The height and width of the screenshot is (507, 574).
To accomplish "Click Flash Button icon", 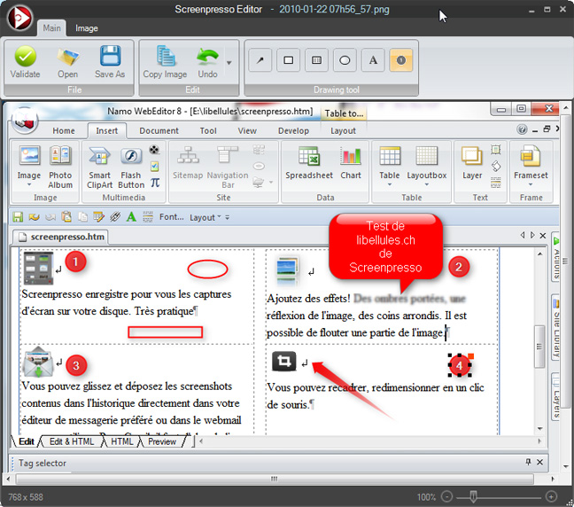I will (131, 156).
